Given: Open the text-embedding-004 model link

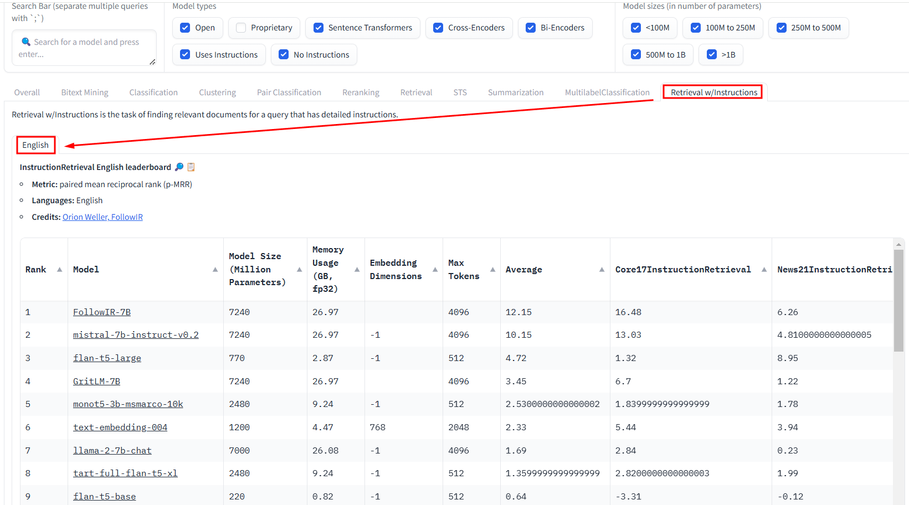Looking at the screenshot, I should coord(120,427).
